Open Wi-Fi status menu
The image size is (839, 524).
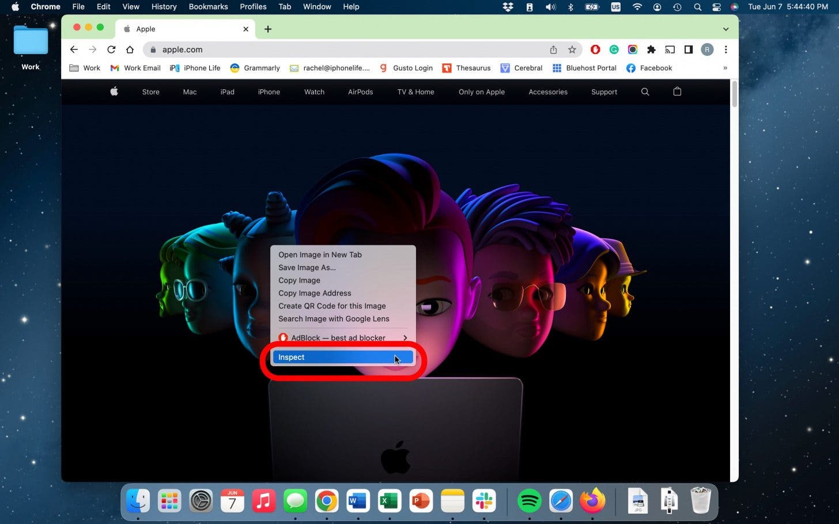[x=637, y=7]
